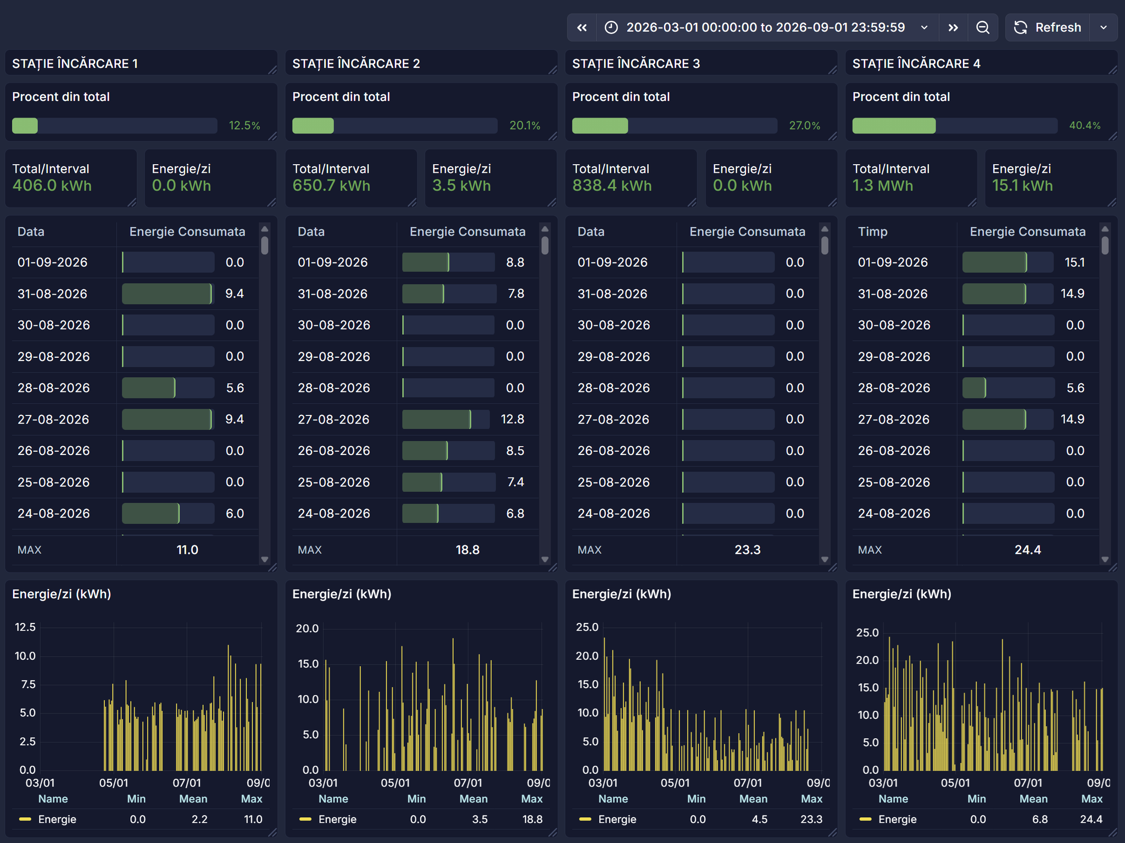Viewport: 1125px width, 843px height.
Task: Select 27-08-2026 row value 12.8 in Station 2
Action: tap(513, 419)
